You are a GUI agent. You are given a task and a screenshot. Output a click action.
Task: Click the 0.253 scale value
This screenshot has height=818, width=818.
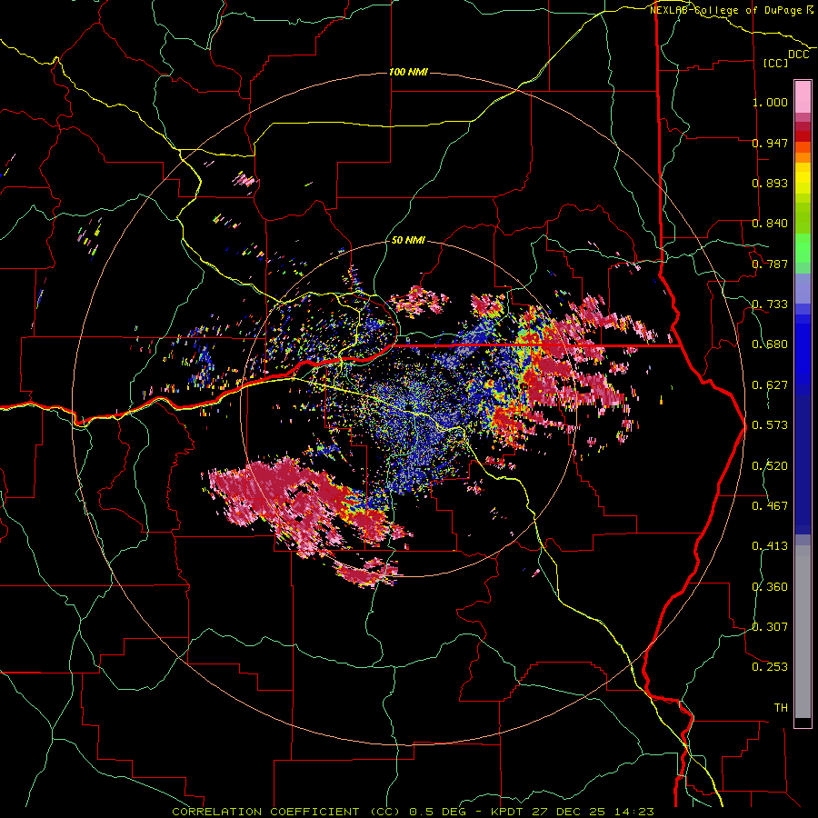pos(770,667)
